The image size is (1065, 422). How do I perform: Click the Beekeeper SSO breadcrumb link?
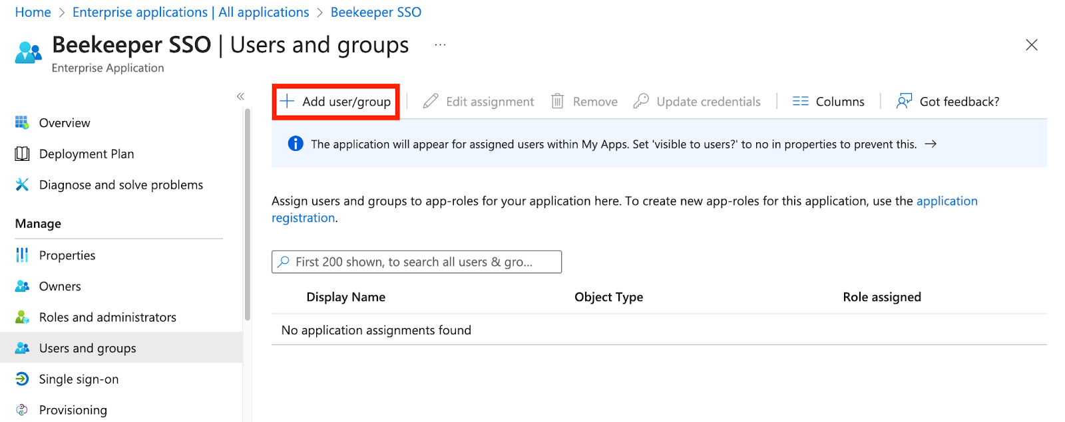tap(376, 12)
